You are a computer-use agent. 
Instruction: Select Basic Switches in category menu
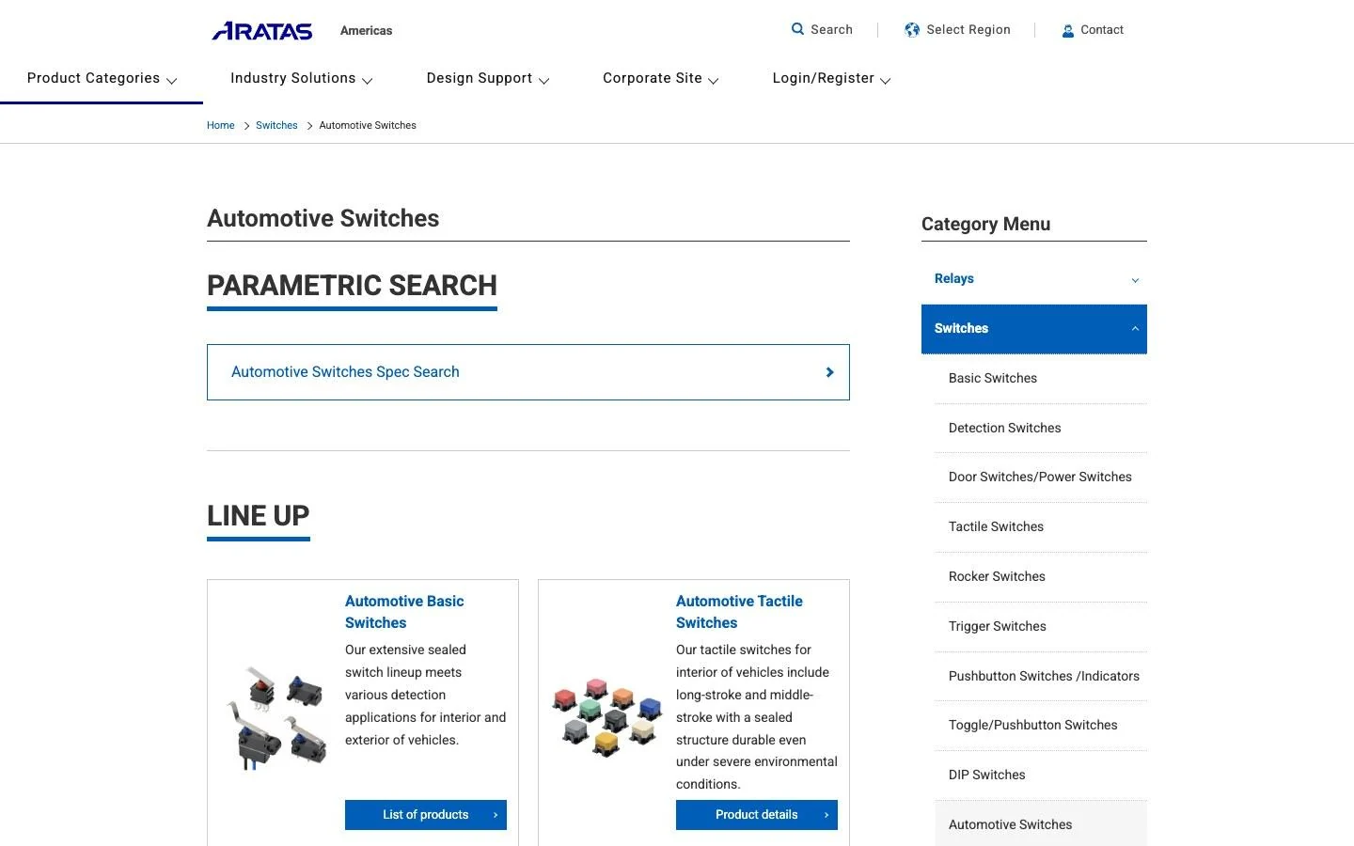pyautogui.click(x=1041, y=379)
